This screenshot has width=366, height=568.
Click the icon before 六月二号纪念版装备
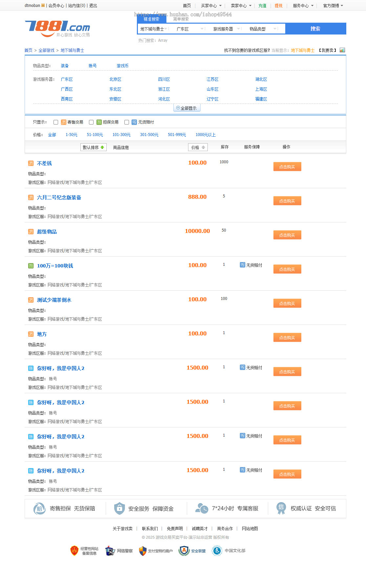[x=31, y=197]
